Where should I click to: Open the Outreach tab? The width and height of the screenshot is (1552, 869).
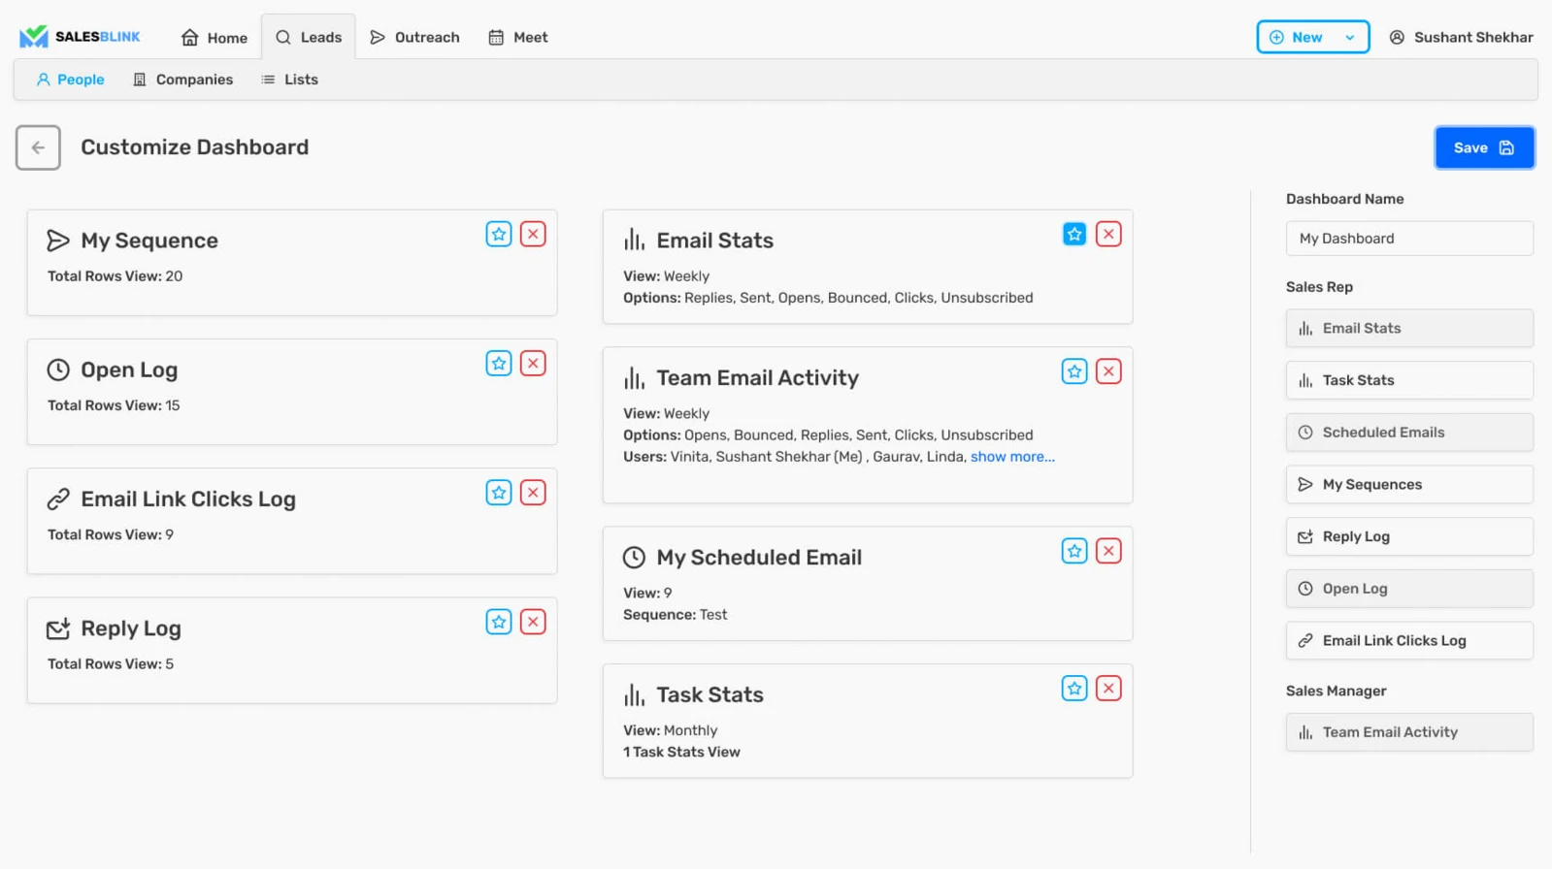pos(415,37)
